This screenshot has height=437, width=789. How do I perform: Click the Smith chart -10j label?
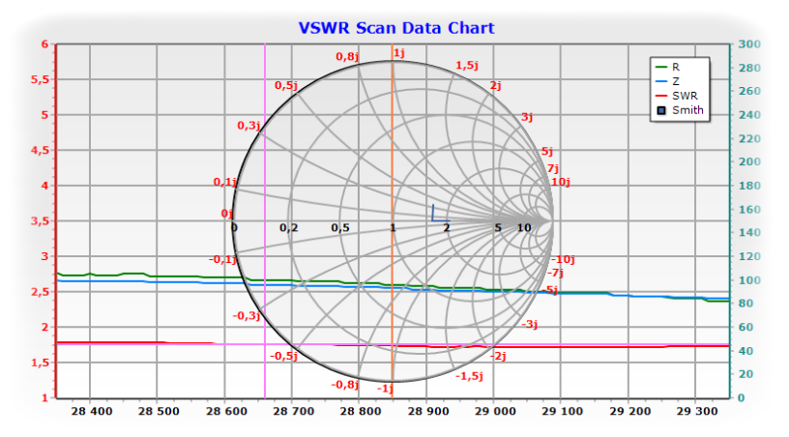[563, 260]
